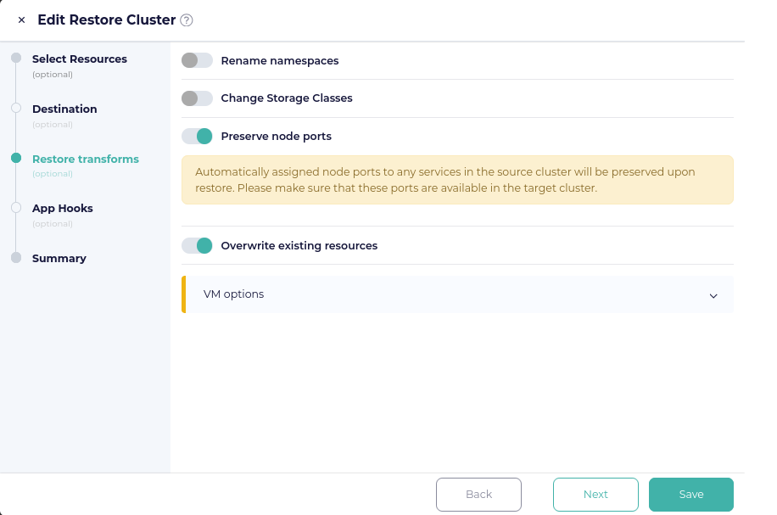
Task: Turn off Overwrite existing resources switch
Action: pyautogui.click(x=198, y=246)
